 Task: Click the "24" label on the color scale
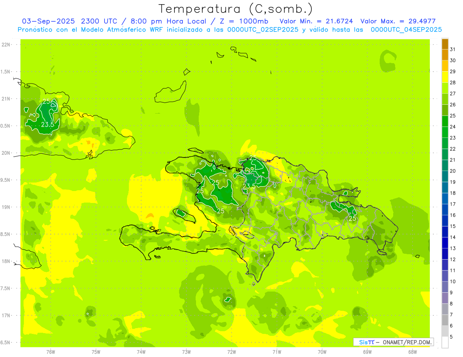pos(453,127)
